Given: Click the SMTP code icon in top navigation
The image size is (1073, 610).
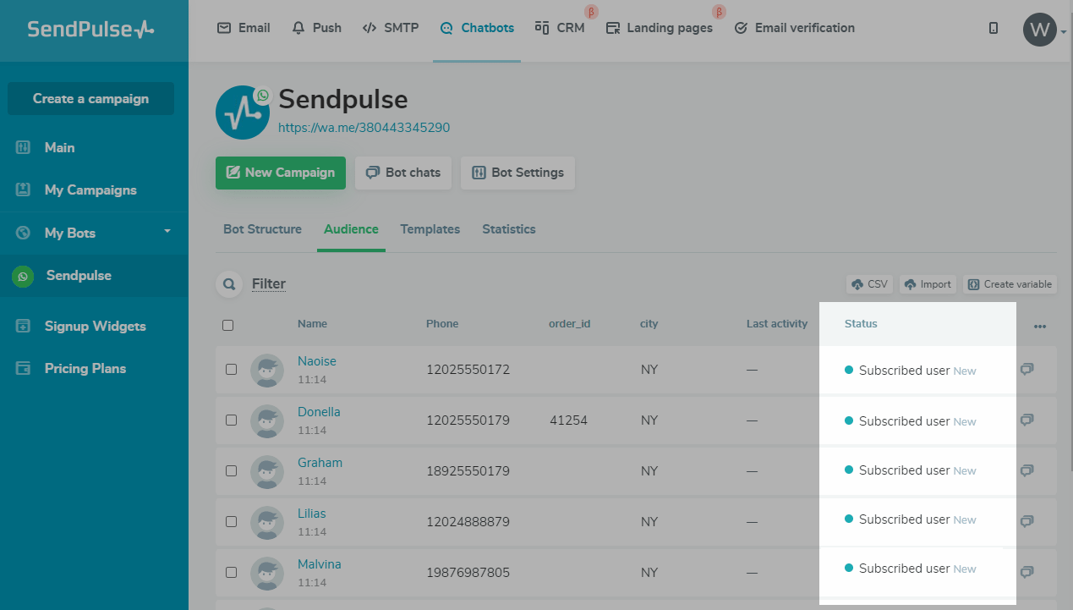Looking at the screenshot, I should (370, 28).
